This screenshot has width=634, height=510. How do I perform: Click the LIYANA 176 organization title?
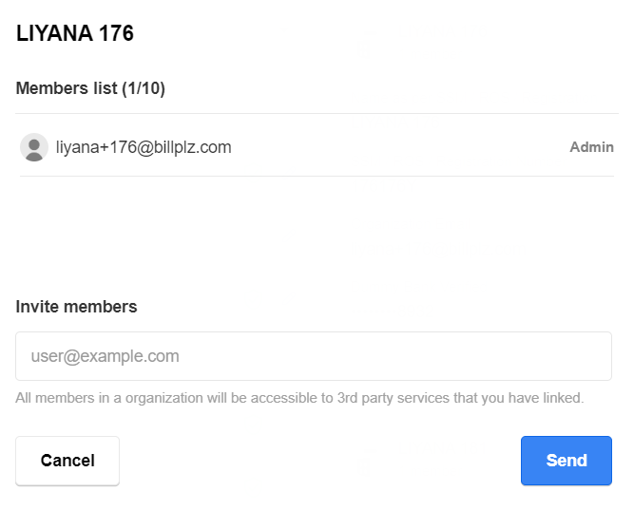coord(75,34)
